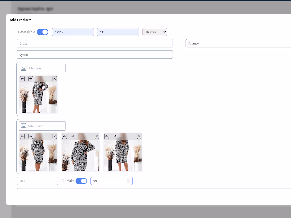291x218 pixels.
Task: Select the 12113 product code field
Action: [73, 32]
